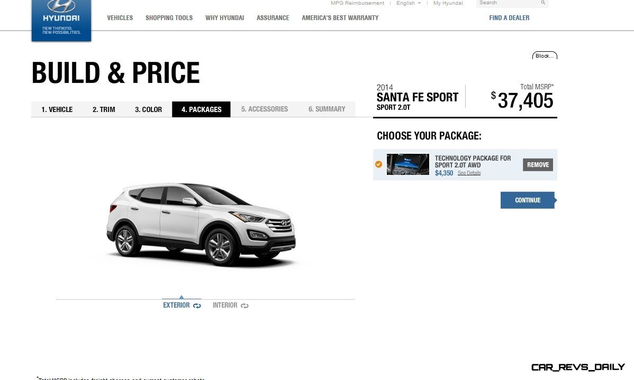The image size is (634, 380).
Task: Open America's Best Warranty menu
Action: (340, 18)
